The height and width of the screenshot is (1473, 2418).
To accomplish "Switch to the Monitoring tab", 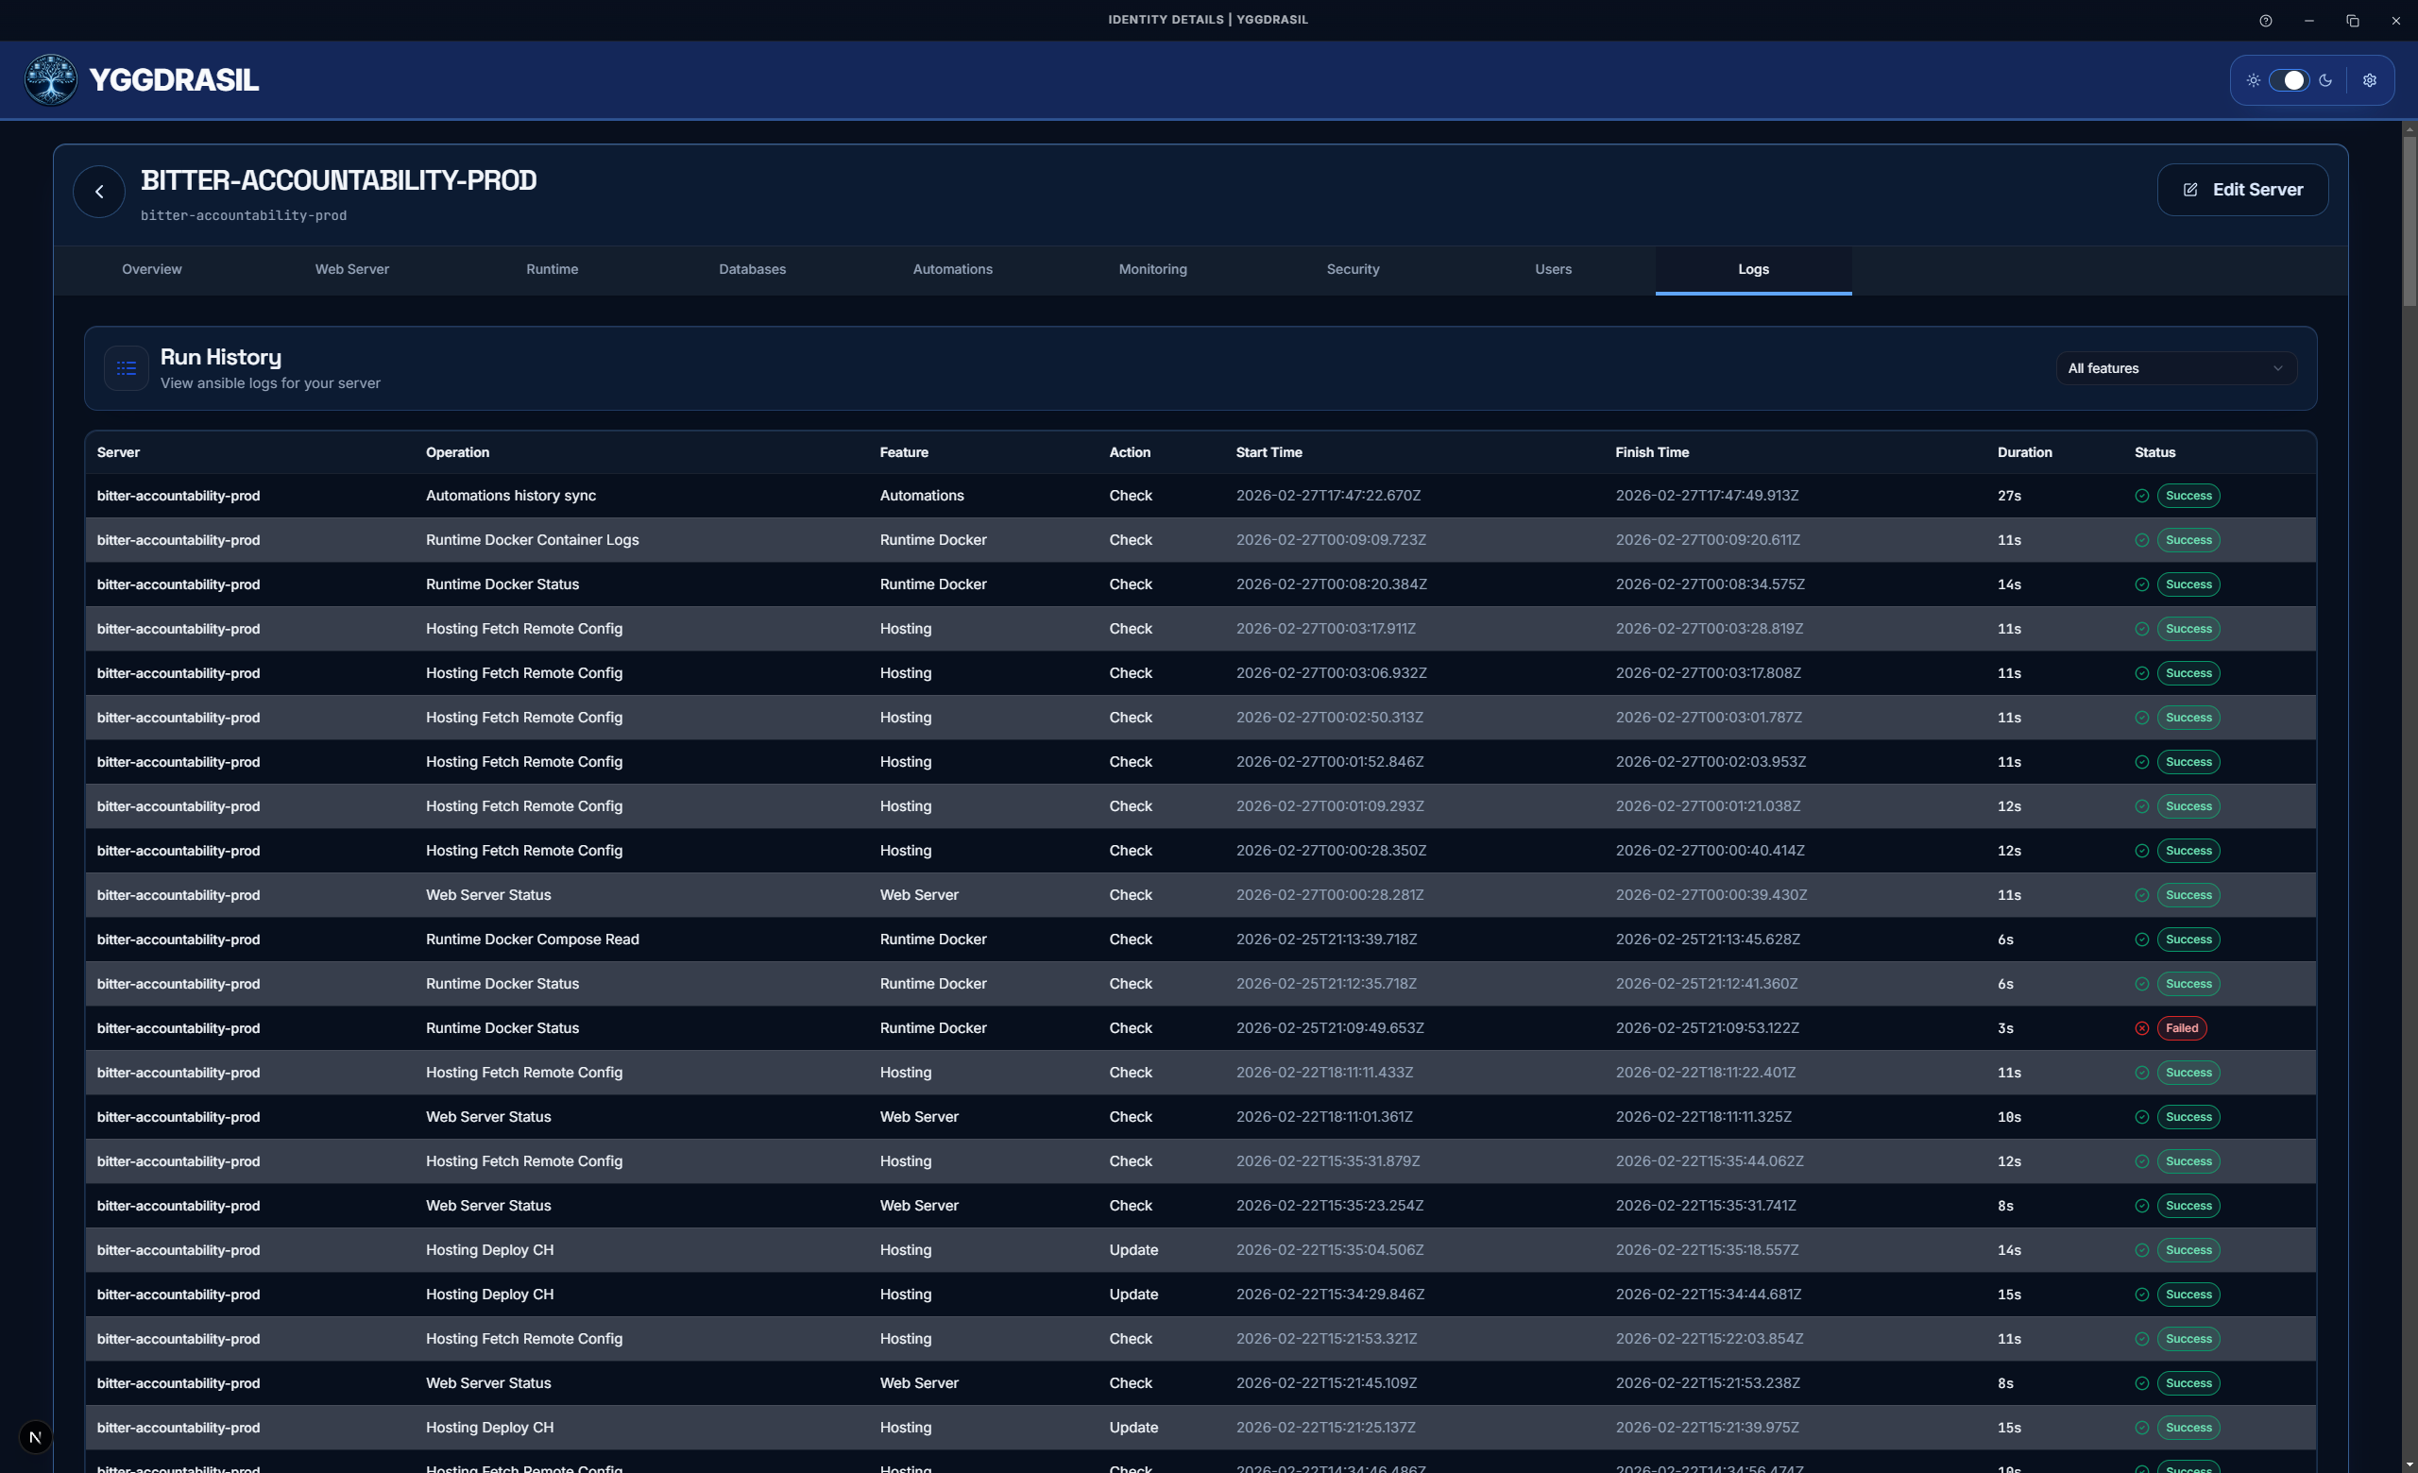I will tap(1152, 269).
